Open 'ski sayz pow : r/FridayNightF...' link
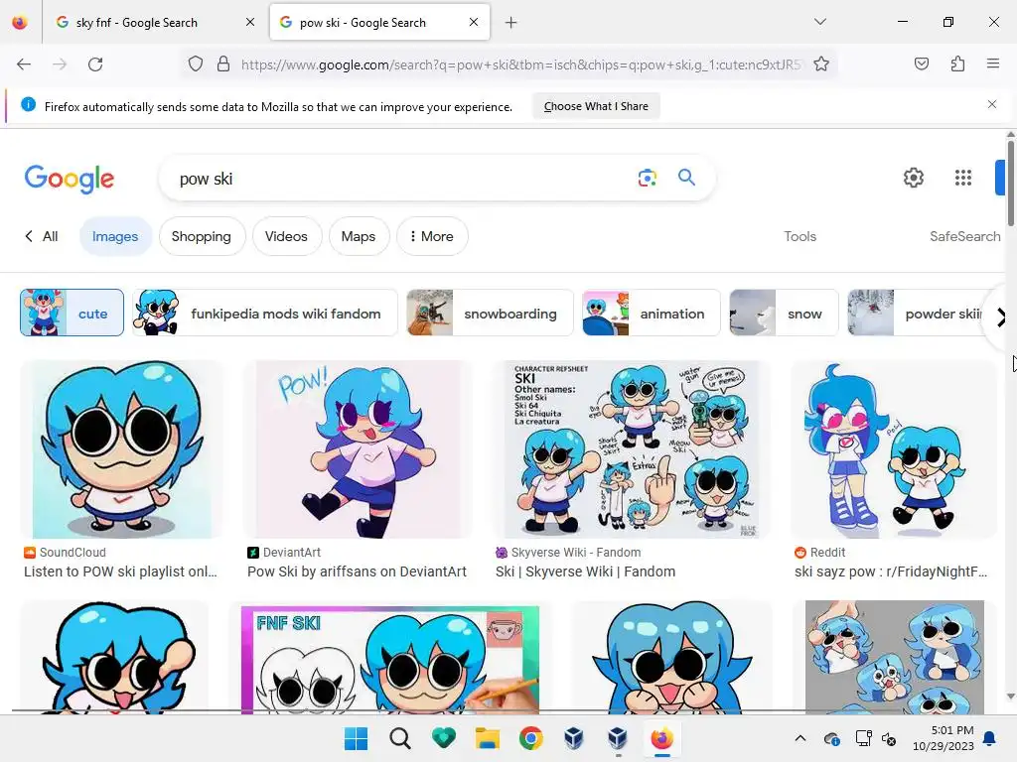The width and height of the screenshot is (1017, 762). click(x=891, y=571)
